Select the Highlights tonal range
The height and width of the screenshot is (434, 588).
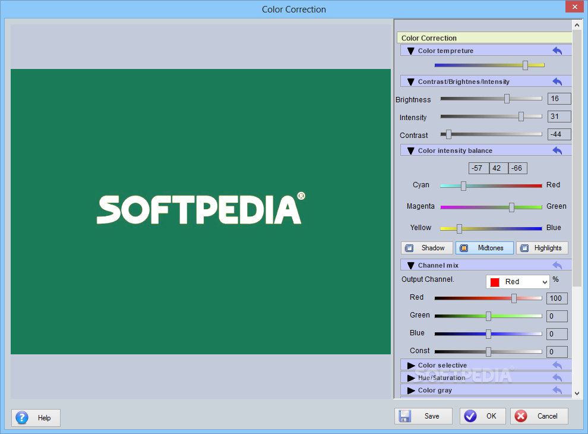pos(542,248)
